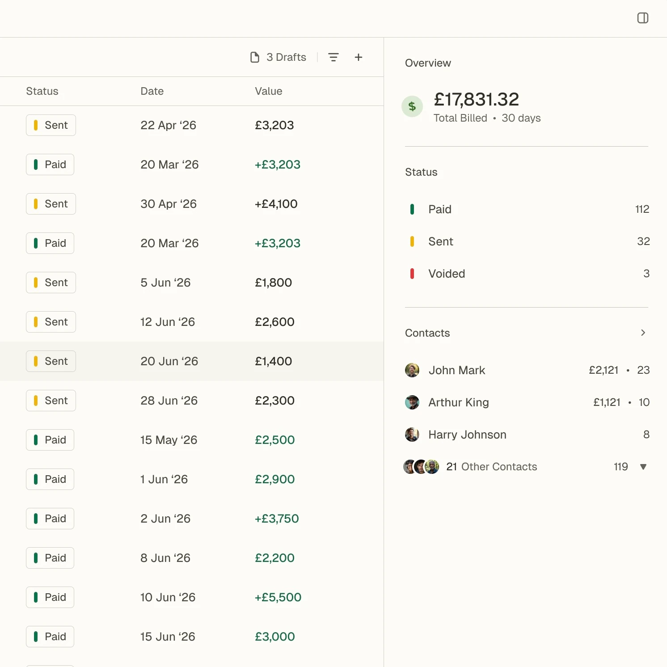Screen dimensions: 667x667
Task: Click the 30 days period label
Action: (521, 118)
